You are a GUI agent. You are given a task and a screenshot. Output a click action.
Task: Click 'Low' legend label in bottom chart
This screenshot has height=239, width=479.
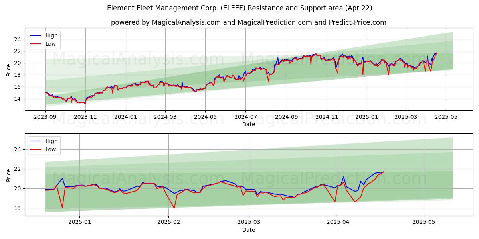(51, 150)
